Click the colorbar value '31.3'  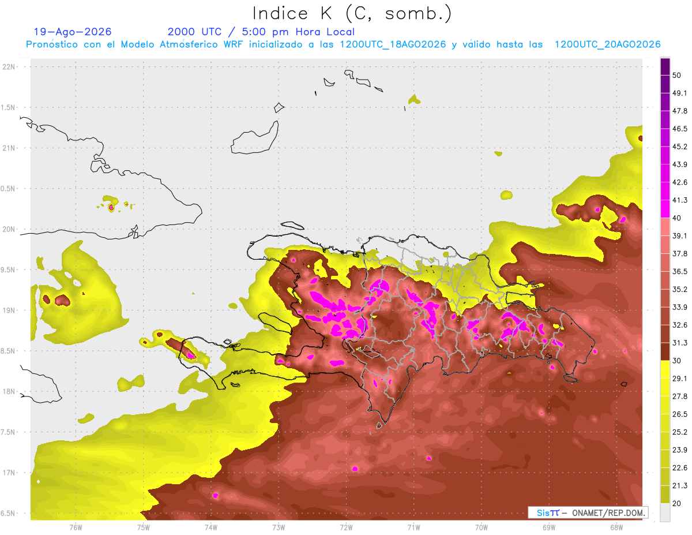click(x=679, y=343)
